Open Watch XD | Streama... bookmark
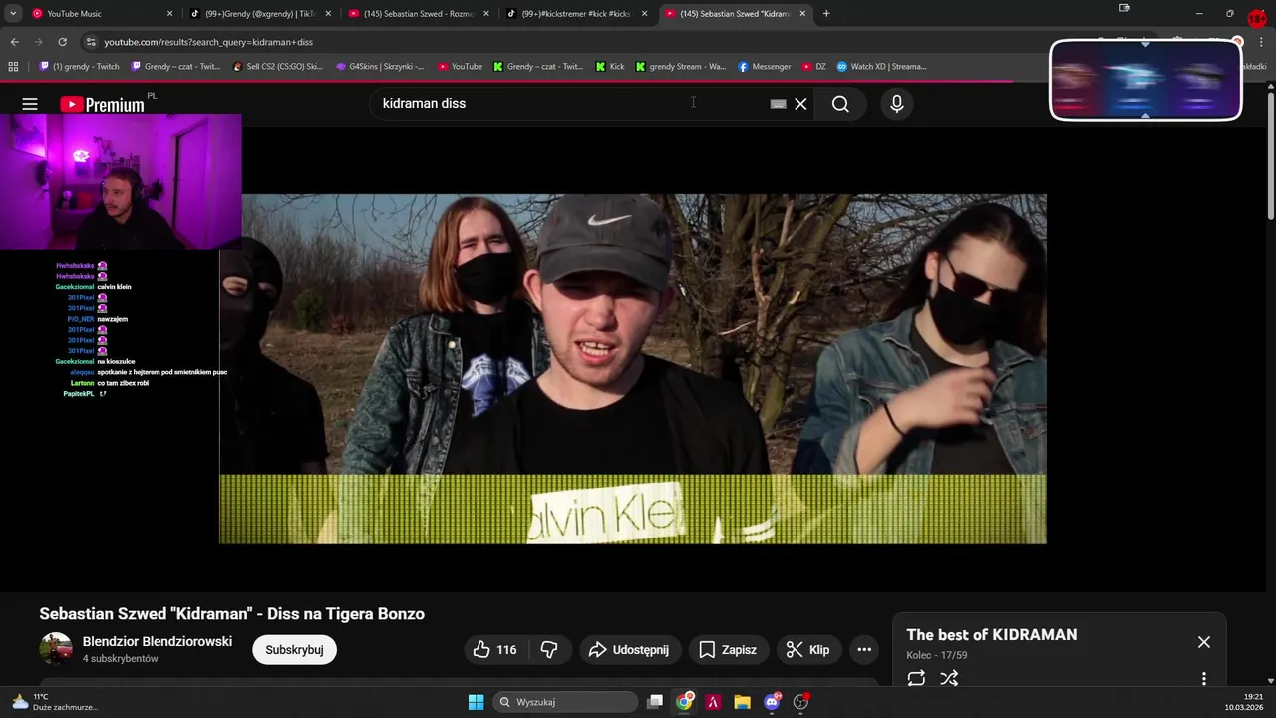 881,67
